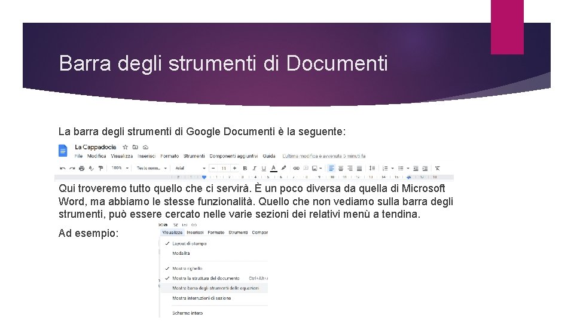Enable Mostra barra degli strumenti delle equazioni
574x323 pixels.
[214, 288]
